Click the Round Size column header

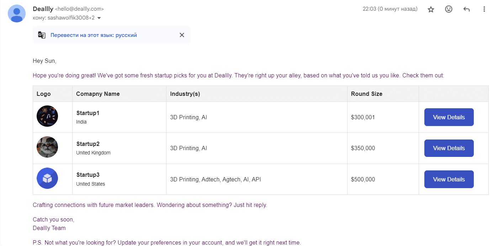(367, 94)
